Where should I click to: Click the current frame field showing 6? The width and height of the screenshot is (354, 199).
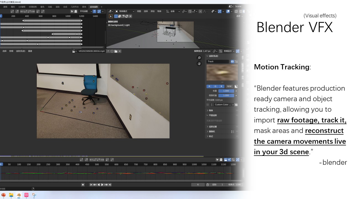[x=198, y=185]
